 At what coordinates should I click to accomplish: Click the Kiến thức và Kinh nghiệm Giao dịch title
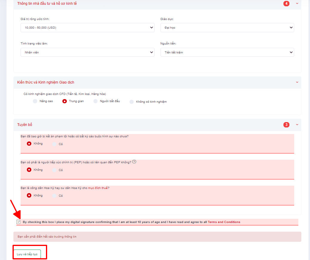(x=46, y=82)
